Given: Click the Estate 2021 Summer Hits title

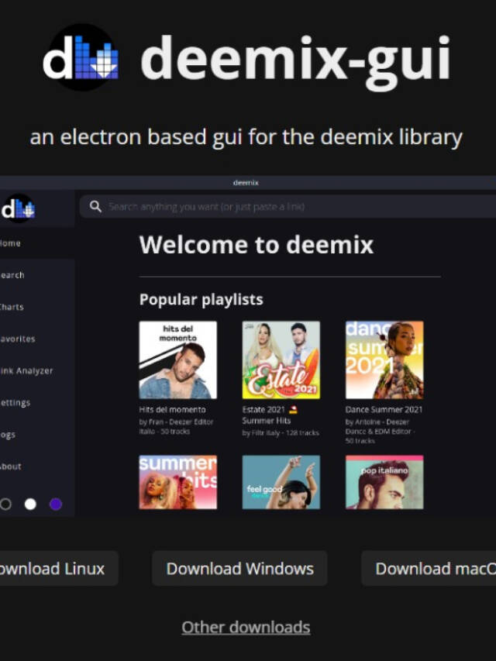Looking at the screenshot, I should coord(270,415).
